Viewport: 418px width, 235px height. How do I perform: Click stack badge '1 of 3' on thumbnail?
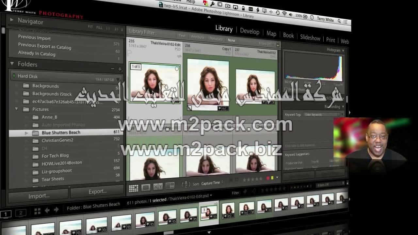(136, 67)
